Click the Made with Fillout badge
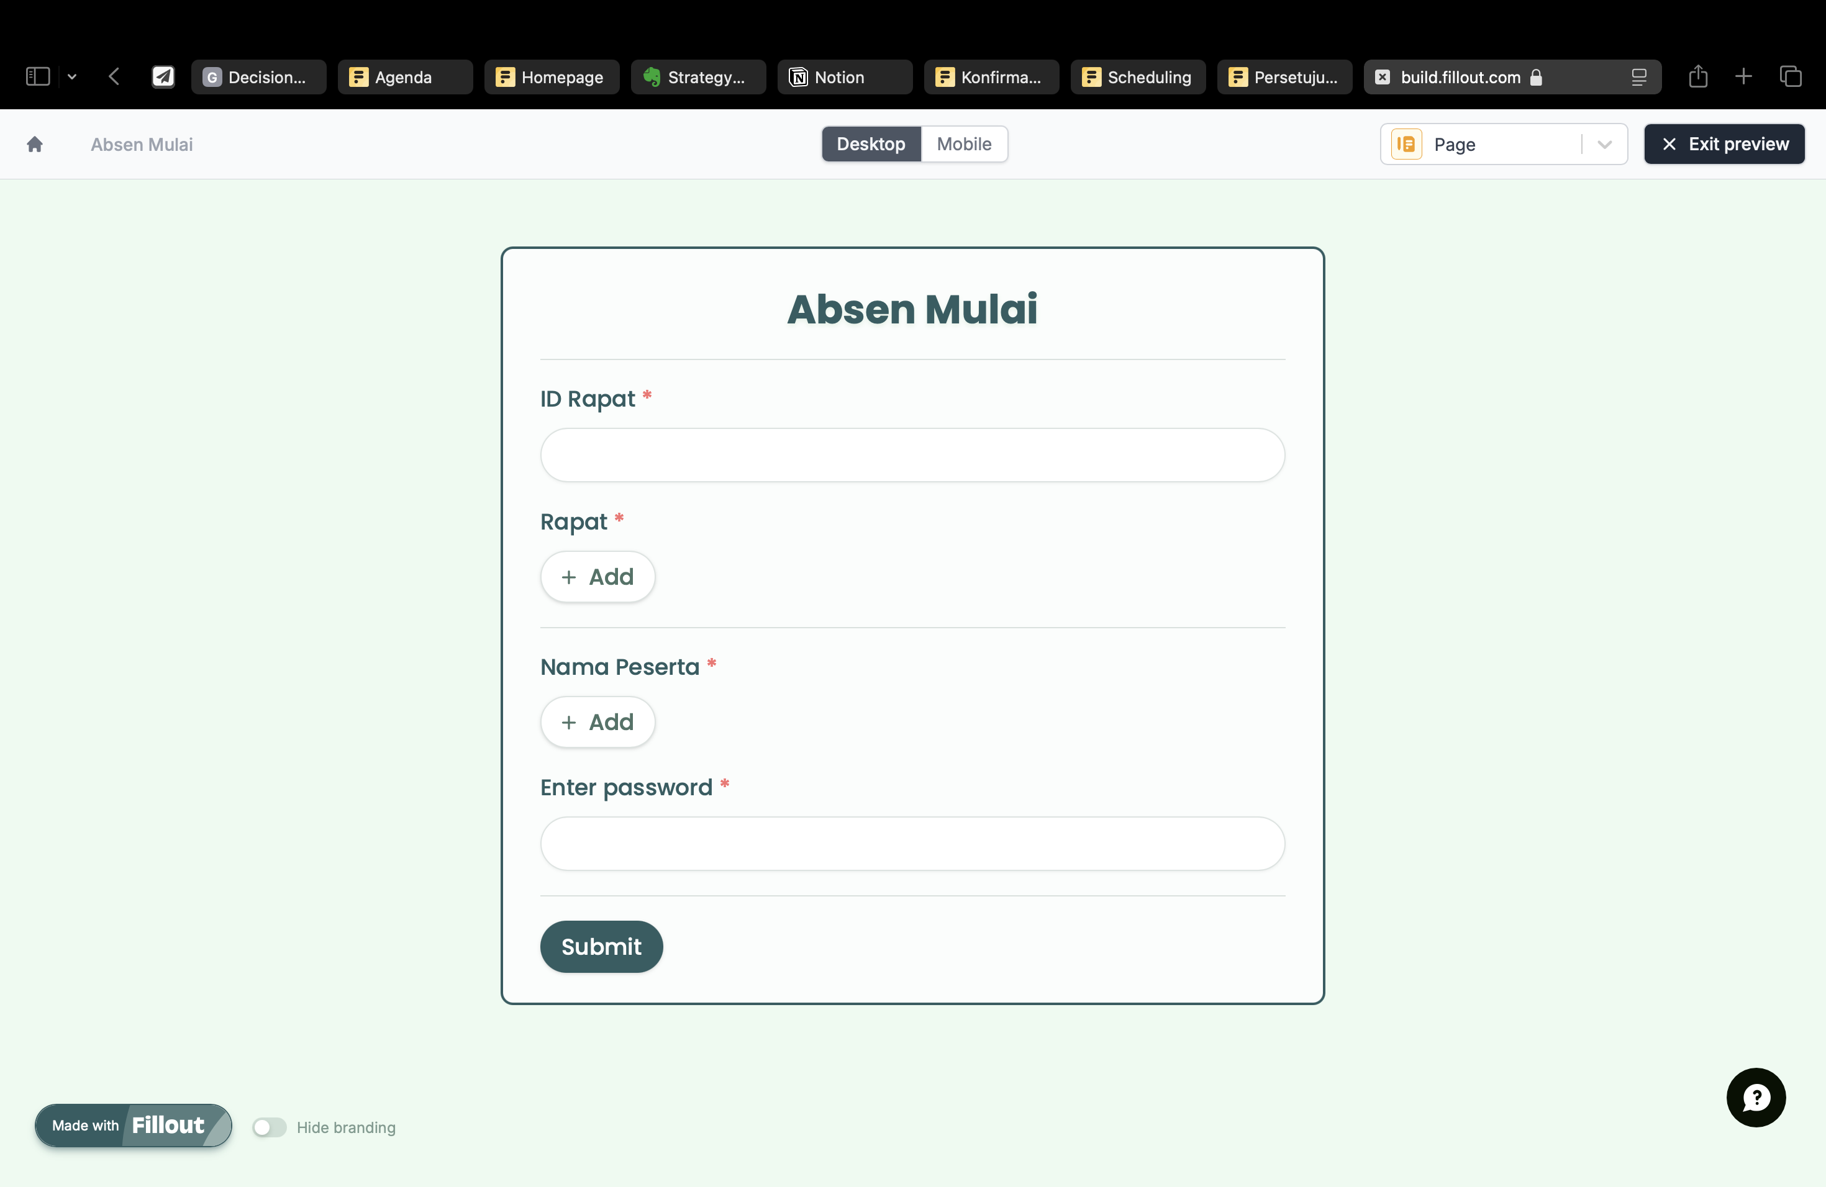 134,1125
